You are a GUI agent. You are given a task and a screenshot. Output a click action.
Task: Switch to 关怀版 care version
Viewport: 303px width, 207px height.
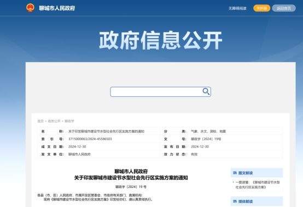[261, 8]
